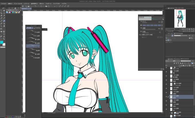Toggle first snap-to-ruler icon in command bar
Screen dimensions: 195x118
60,6
